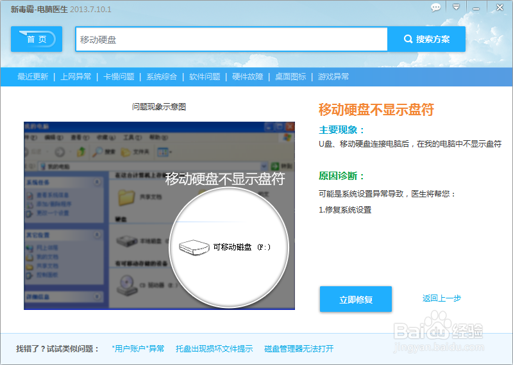Open the 硬件故障 category

click(x=248, y=76)
